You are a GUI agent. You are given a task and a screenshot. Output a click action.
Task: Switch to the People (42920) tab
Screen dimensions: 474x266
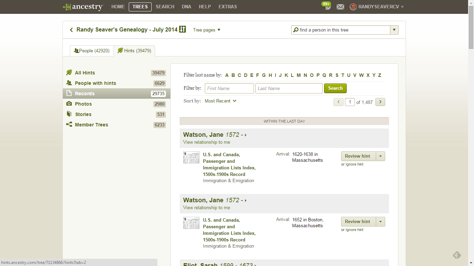tap(92, 51)
